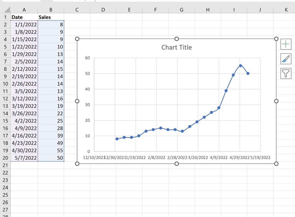Select row 27 header

point(5,210)
